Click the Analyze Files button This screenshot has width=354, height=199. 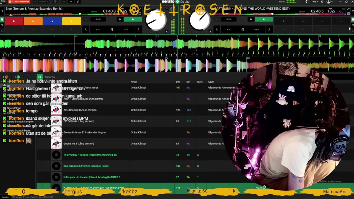[x=50, y=77]
